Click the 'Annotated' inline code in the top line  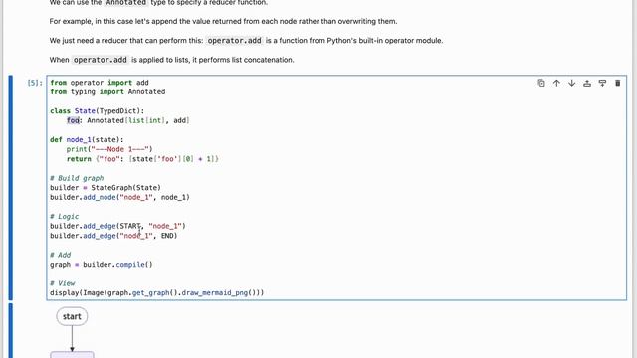(x=126, y=2)
